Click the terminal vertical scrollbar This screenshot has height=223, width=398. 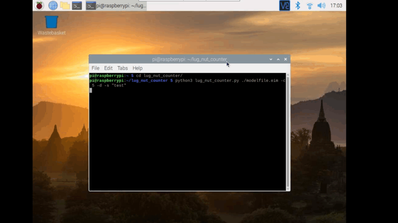click(288, 132)
